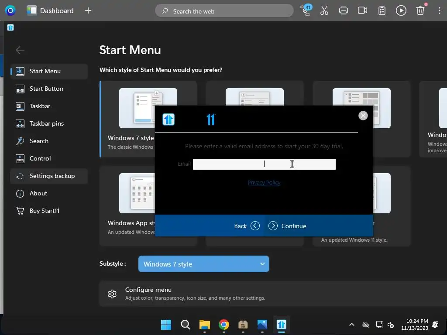Expand the Substyle dropdown
The width and height of the screenshot is (447, 335).
pyautogui.click(x=203, y=264)
